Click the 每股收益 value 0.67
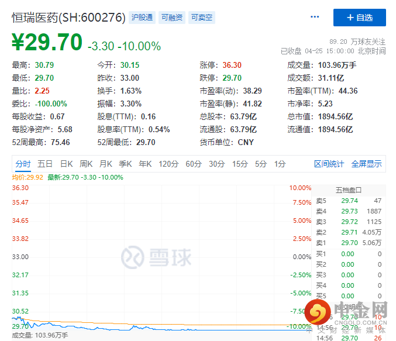The width and height of the screenshot is (396, 341). [x=57, y=117]
